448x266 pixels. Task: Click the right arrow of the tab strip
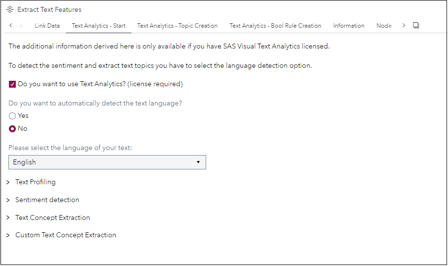click(x=403, y=25)
